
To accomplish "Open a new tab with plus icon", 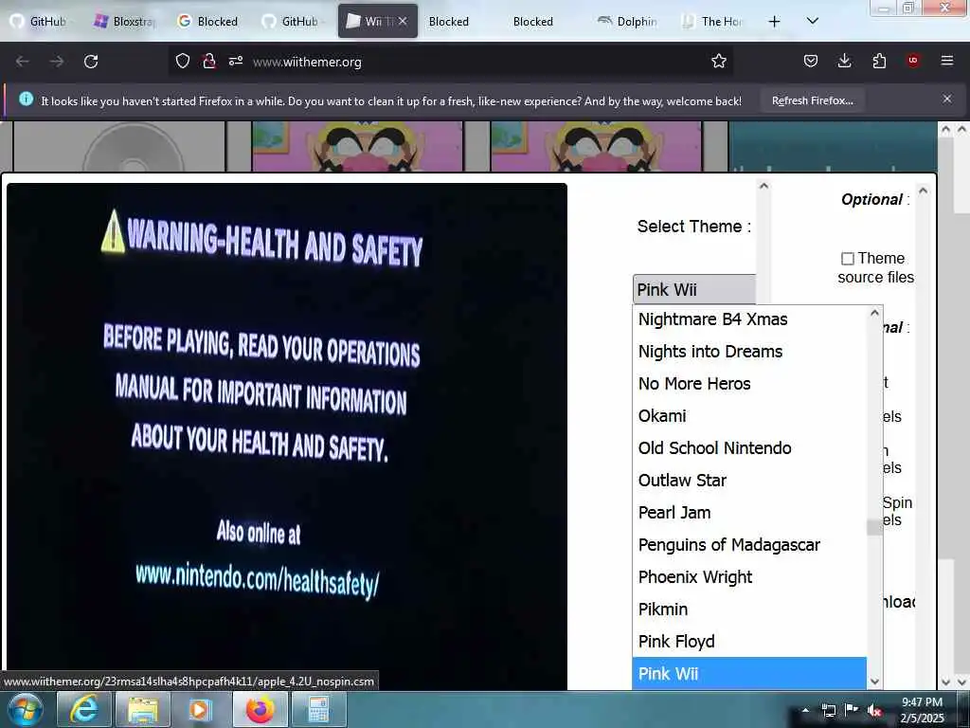I will coord(774,22).
